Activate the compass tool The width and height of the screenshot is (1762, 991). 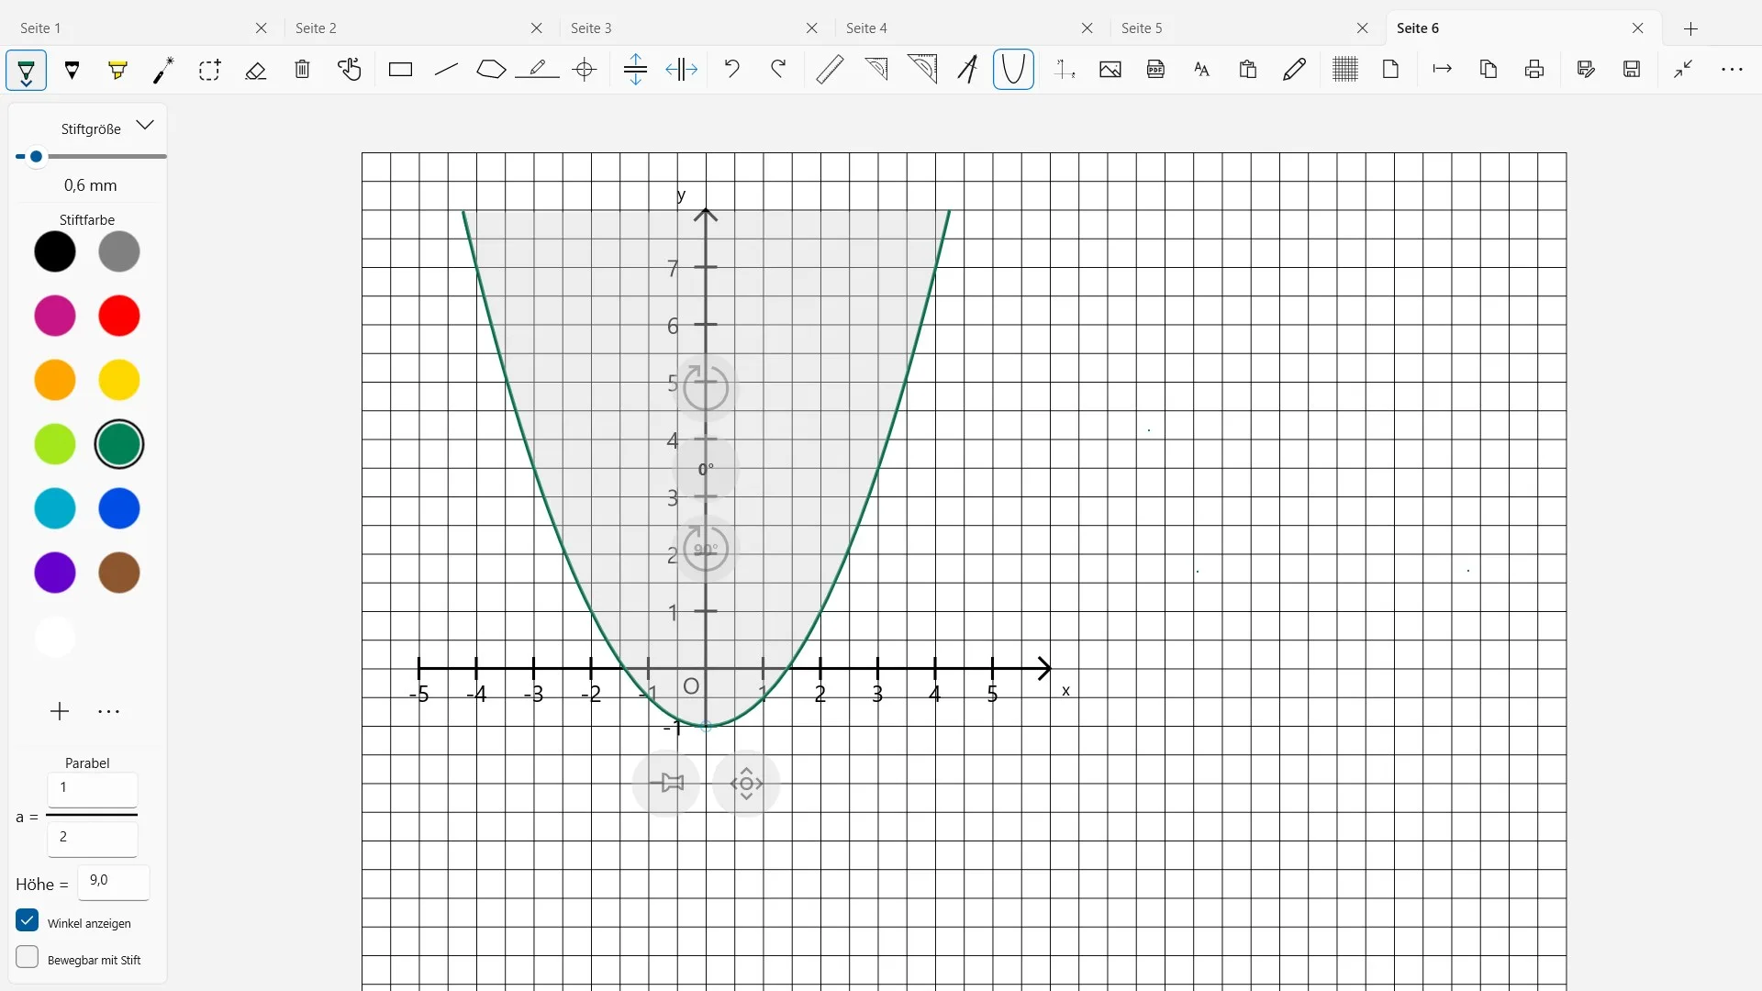[x=967, y=70]
